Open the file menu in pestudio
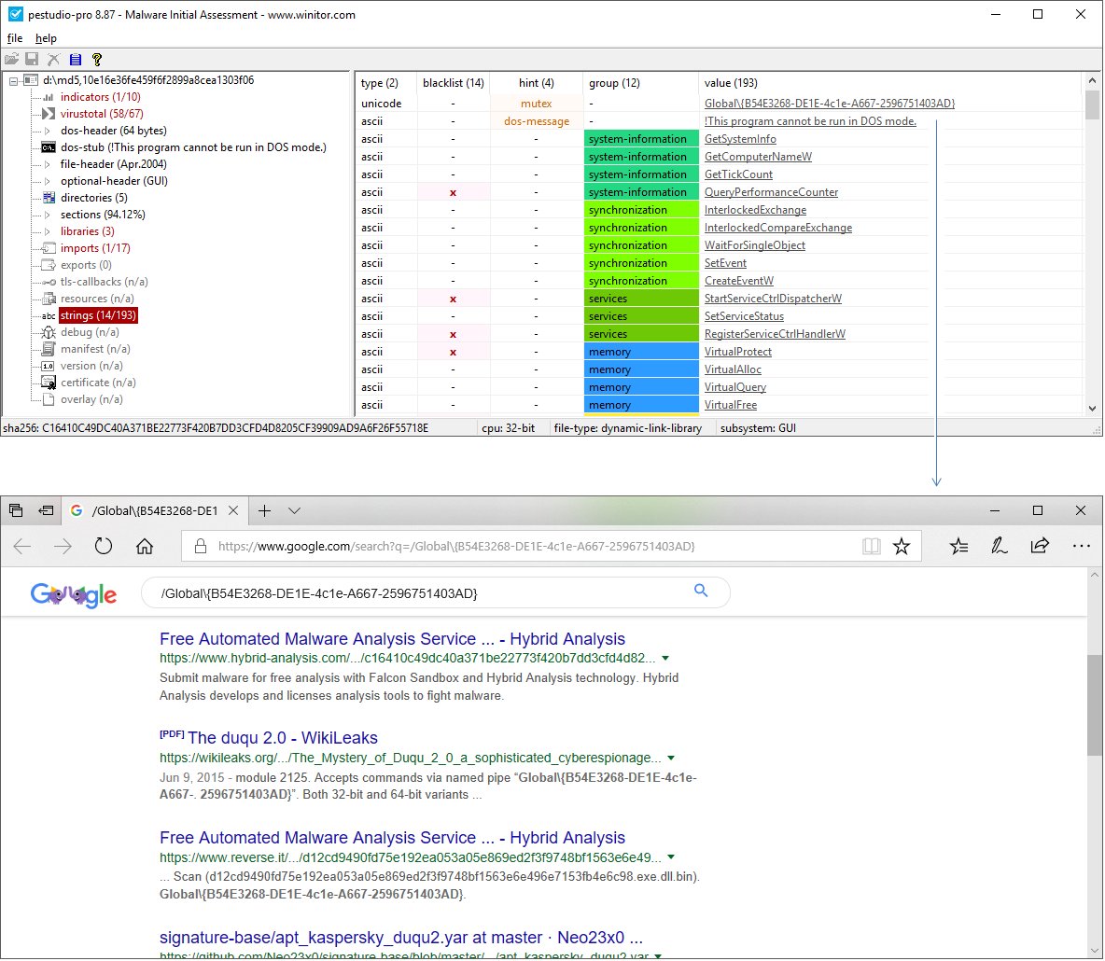Viewport: 1105px width, 961px height. tap(15, 38)
